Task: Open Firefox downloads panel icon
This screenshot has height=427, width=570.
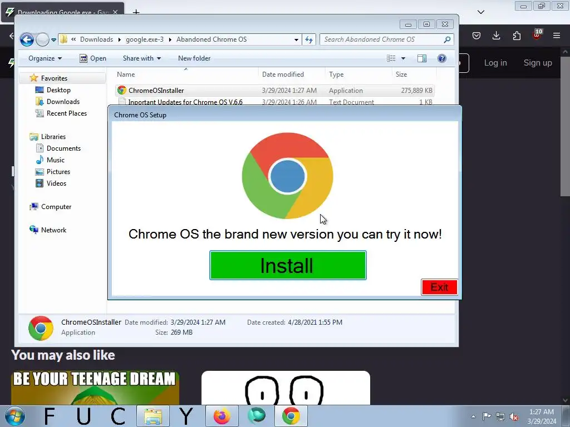Action: coord(496,36)
